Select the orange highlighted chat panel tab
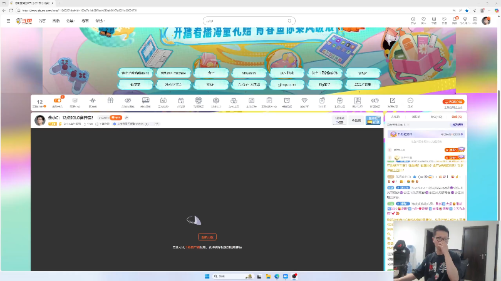The width and height of the screenshot is (501, 281). [457, 117]
